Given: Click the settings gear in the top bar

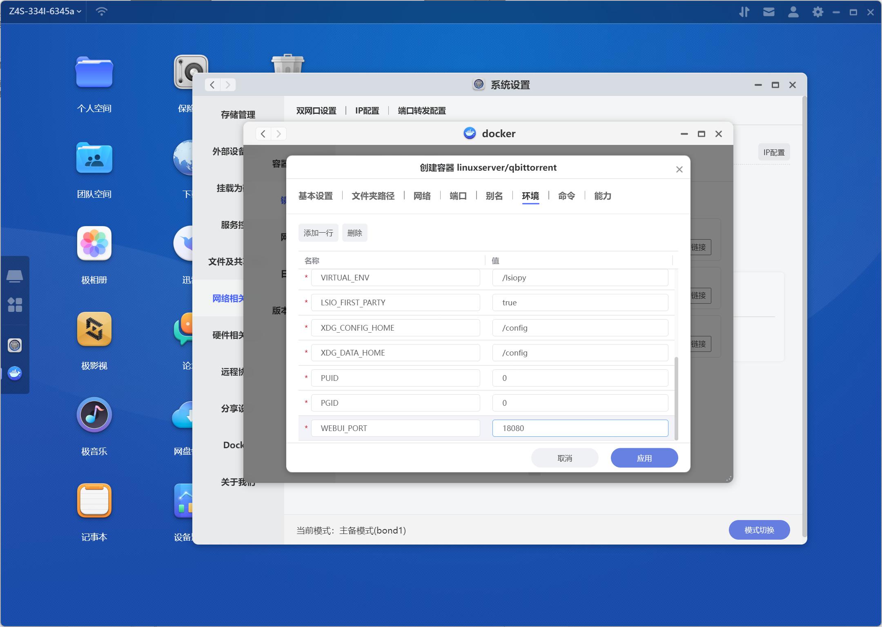Looking at the screenshot, I should click(x=818, y=12).
